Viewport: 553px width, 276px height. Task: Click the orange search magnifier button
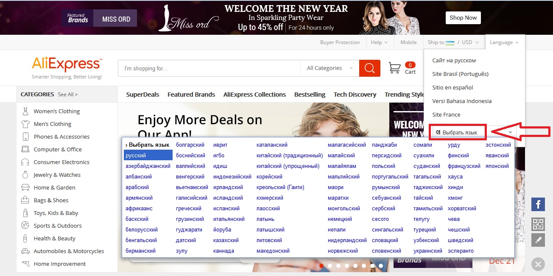[369, 68]
